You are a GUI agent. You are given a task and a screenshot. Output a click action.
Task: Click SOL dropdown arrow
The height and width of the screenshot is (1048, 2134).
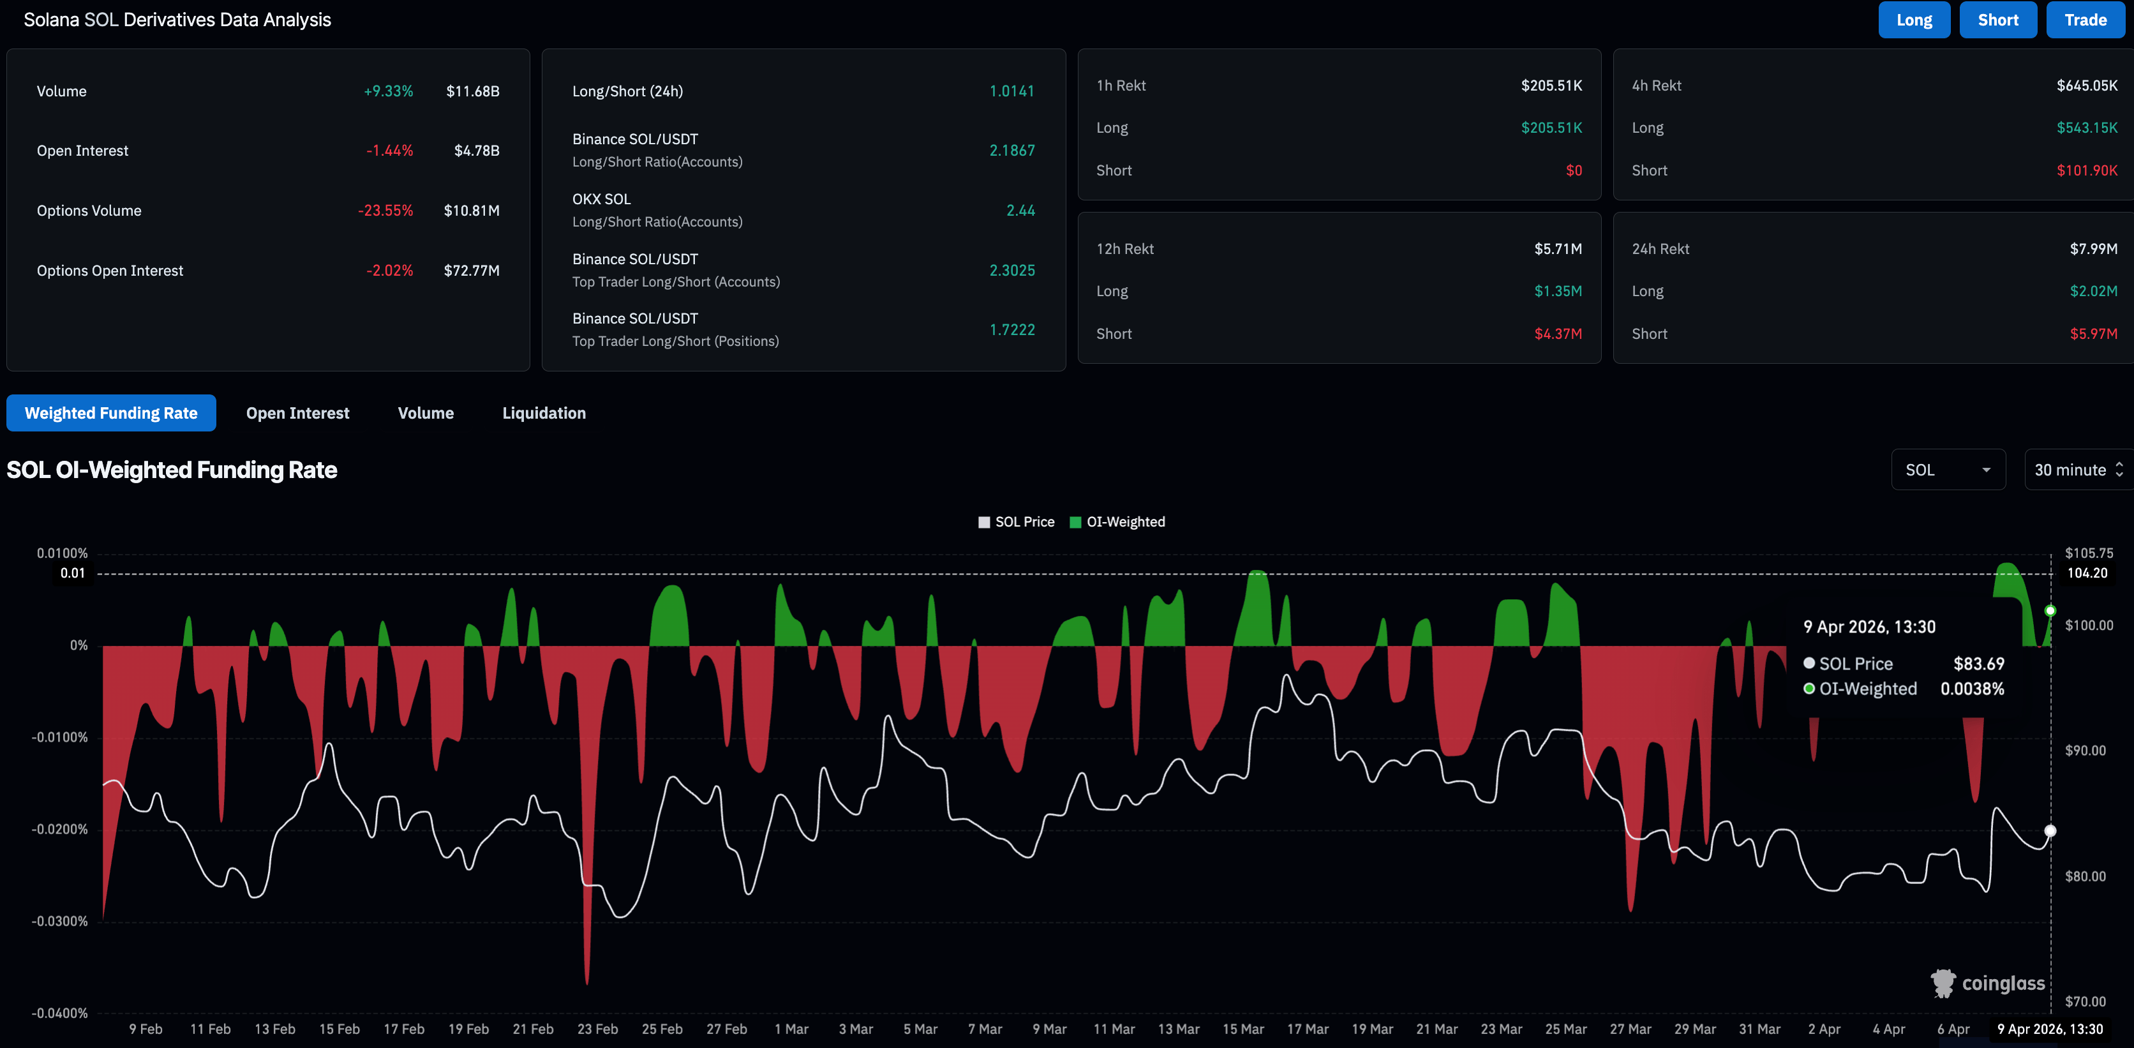[x=1986, y=470]
